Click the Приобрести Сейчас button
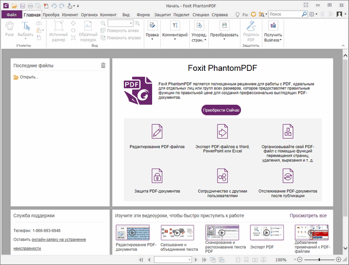The height and width of the screenshot is (265, 349). coord(221,109)
